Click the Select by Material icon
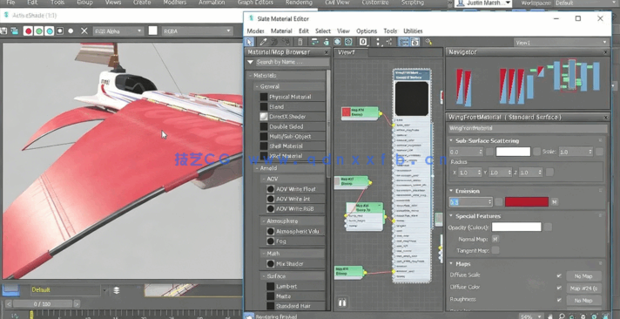Viewport: 620px width, 319px height. tap(428, 42)
